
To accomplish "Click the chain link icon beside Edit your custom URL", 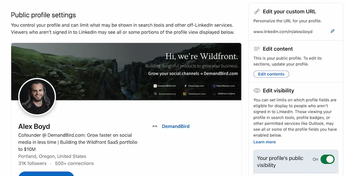I will point(257,12).
